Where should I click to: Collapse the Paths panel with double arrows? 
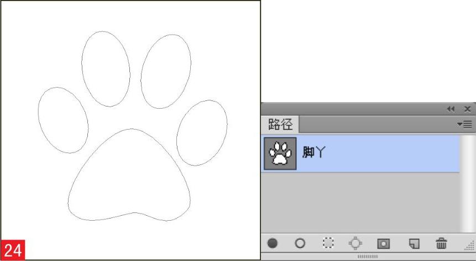click(x=451, y=109)
